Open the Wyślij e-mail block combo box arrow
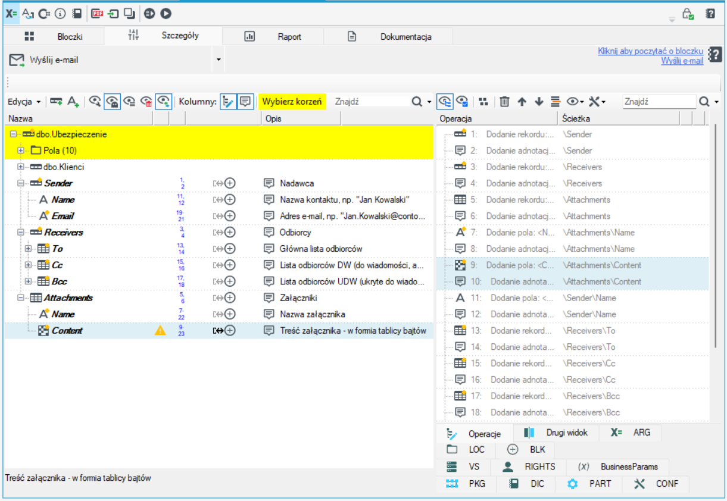This screenshot has width=727, height=501. 219,60
